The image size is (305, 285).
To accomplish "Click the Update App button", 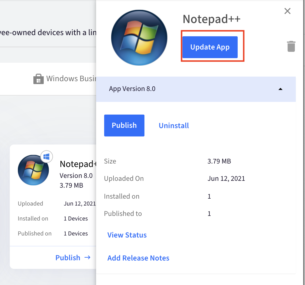I will [210, 47].
